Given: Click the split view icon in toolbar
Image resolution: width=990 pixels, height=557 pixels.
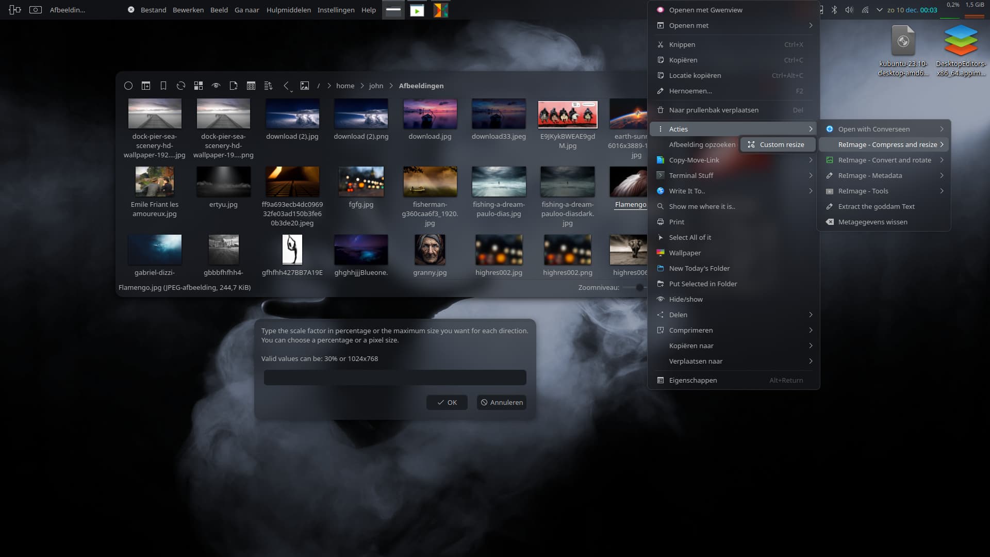Looking at the screenshot, I should point(146,86).
